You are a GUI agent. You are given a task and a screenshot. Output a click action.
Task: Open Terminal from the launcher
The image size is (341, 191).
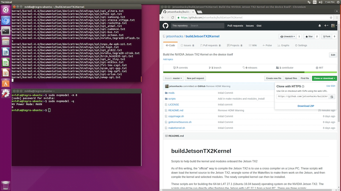coord(6,31)
